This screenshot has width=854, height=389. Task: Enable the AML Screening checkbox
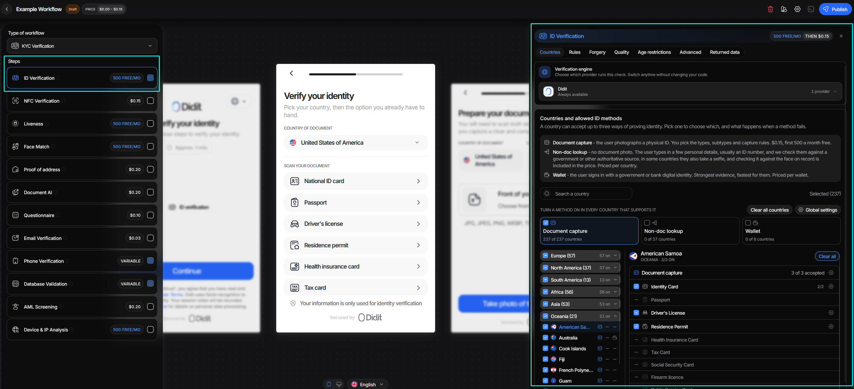(x=150, y=307)
